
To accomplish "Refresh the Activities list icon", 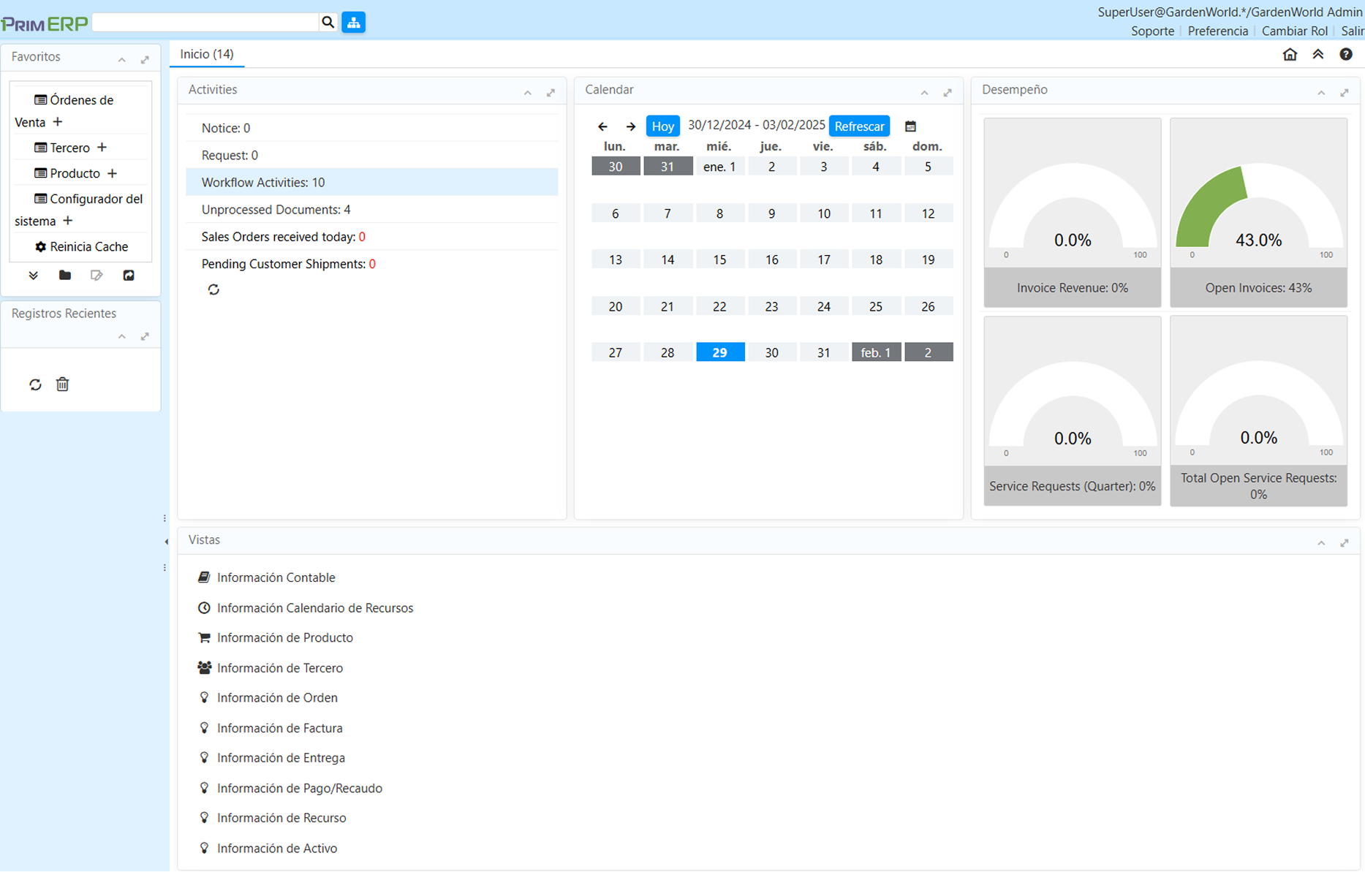I will [213, 290].
